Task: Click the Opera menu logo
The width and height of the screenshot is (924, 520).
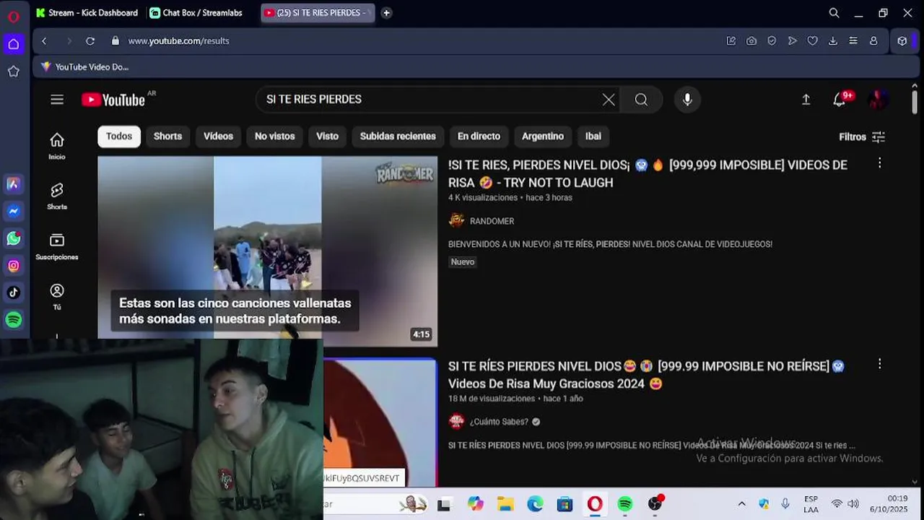Action: tap(13, 16)
